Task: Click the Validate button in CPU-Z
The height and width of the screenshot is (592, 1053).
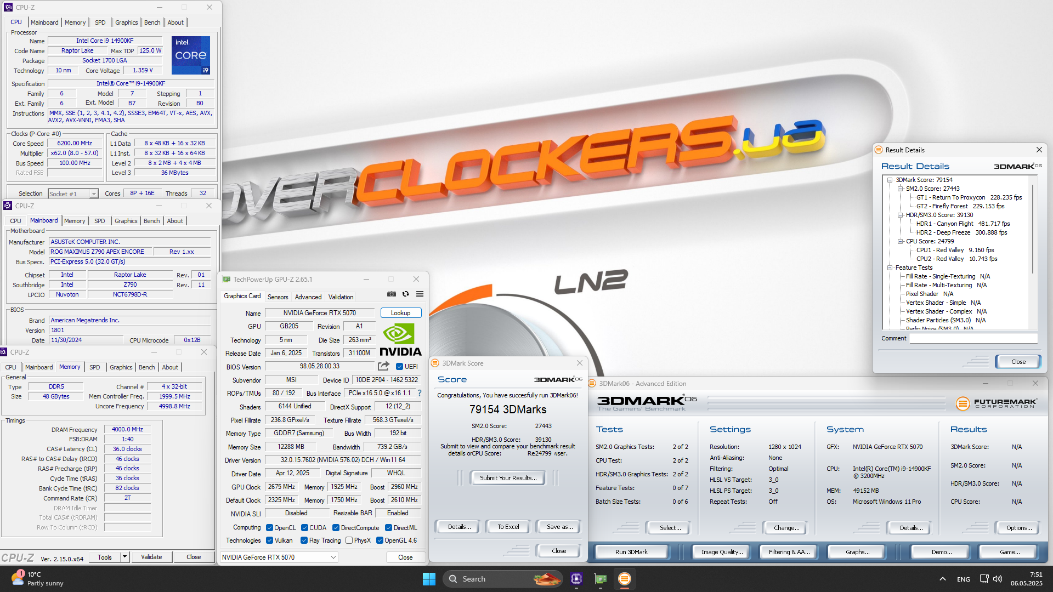Action: tap(151, 557)
